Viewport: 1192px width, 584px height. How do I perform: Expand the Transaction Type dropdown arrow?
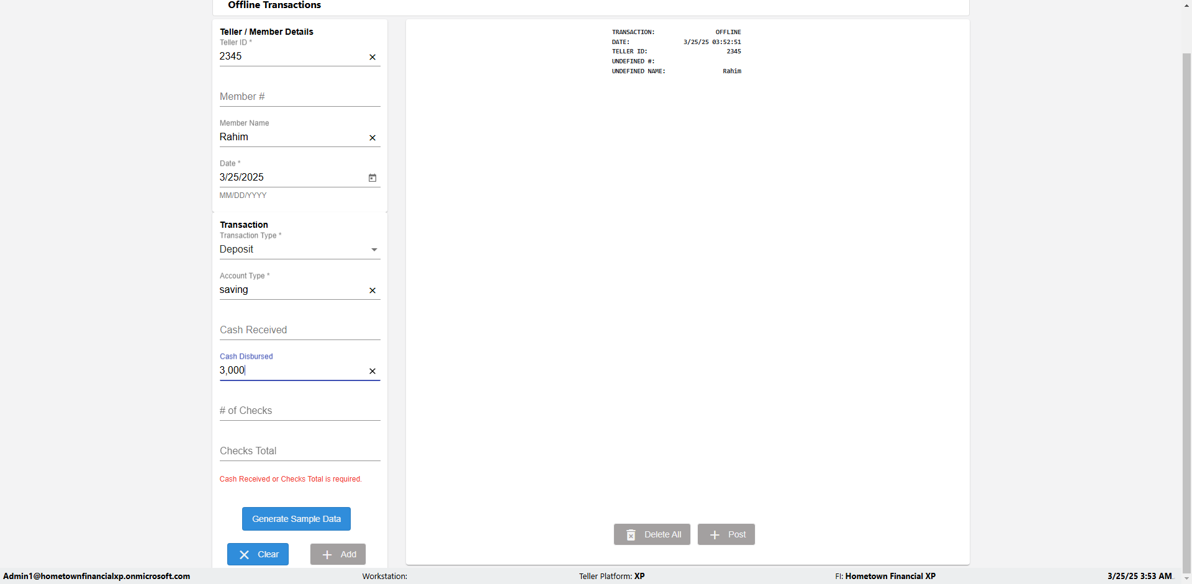point(374,249)
